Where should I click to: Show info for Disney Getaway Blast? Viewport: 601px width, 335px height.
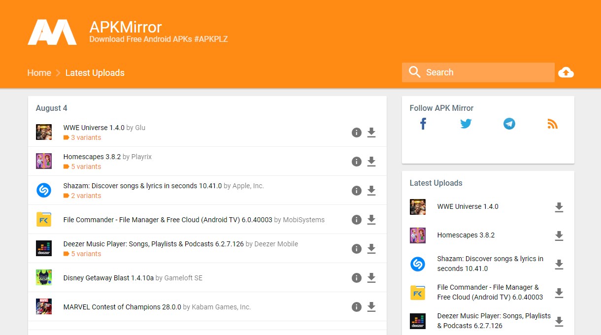pos(357,278)
